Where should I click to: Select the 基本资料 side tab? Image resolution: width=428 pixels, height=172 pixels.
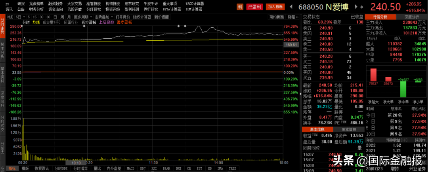point(2,75)
